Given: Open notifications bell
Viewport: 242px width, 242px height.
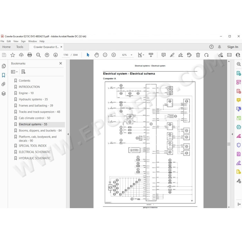Looking at the screenshot, I should tap(220, 47).
